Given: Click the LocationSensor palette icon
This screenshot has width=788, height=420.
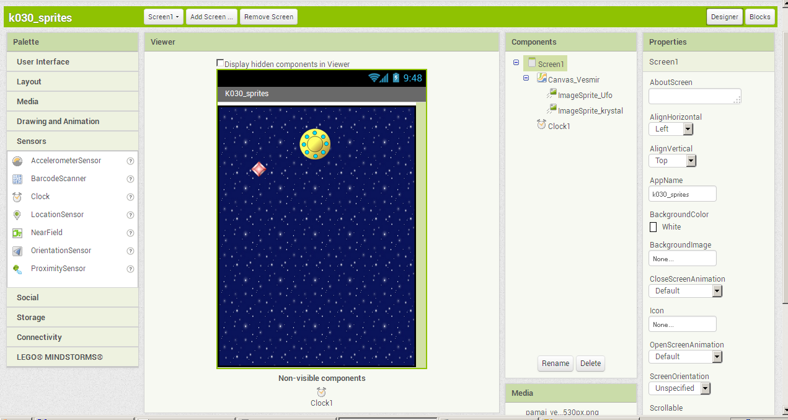Looking at the screenshot, I should point(17,215).
